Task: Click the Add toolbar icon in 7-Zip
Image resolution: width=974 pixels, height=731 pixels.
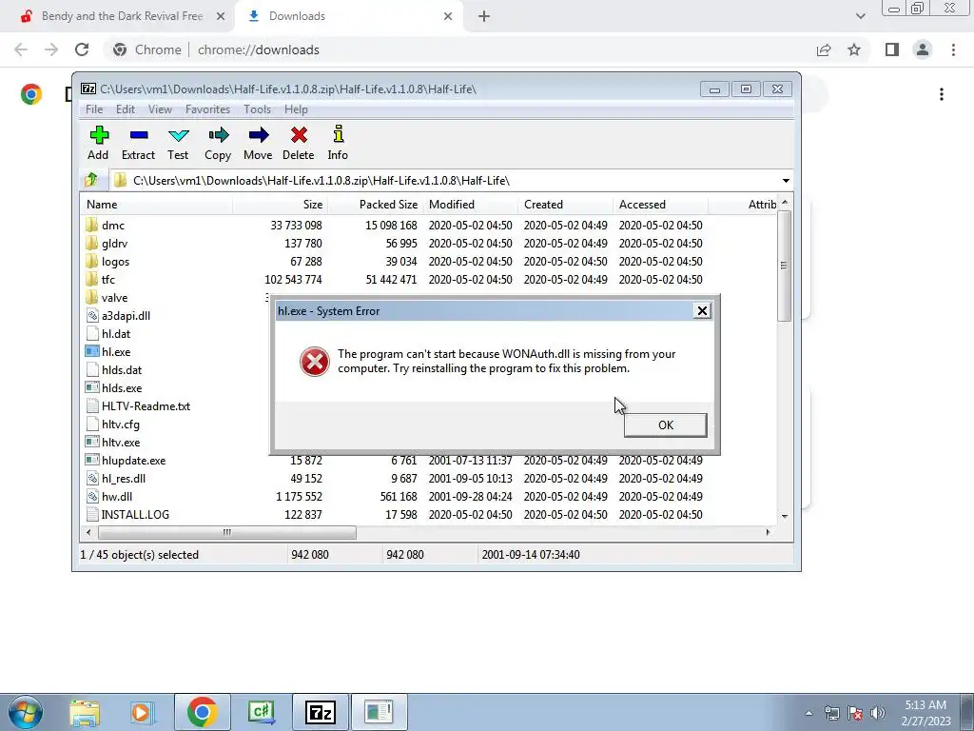Action: (98, 144)
